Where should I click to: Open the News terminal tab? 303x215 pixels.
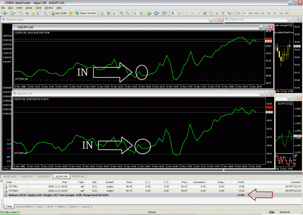tap(40, 206)
